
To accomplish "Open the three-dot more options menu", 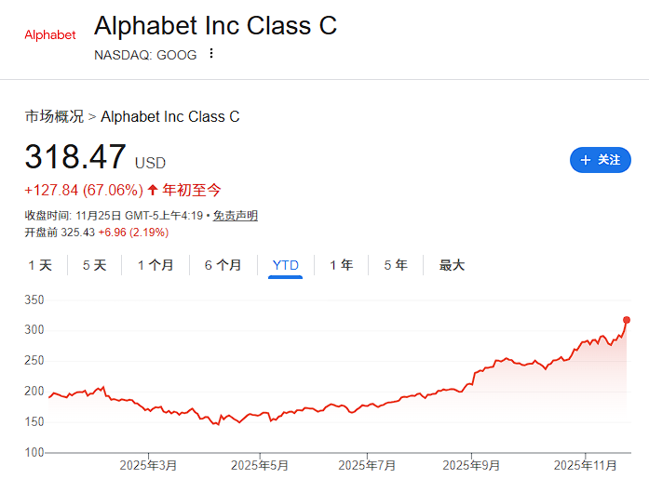I will [211, 54].
